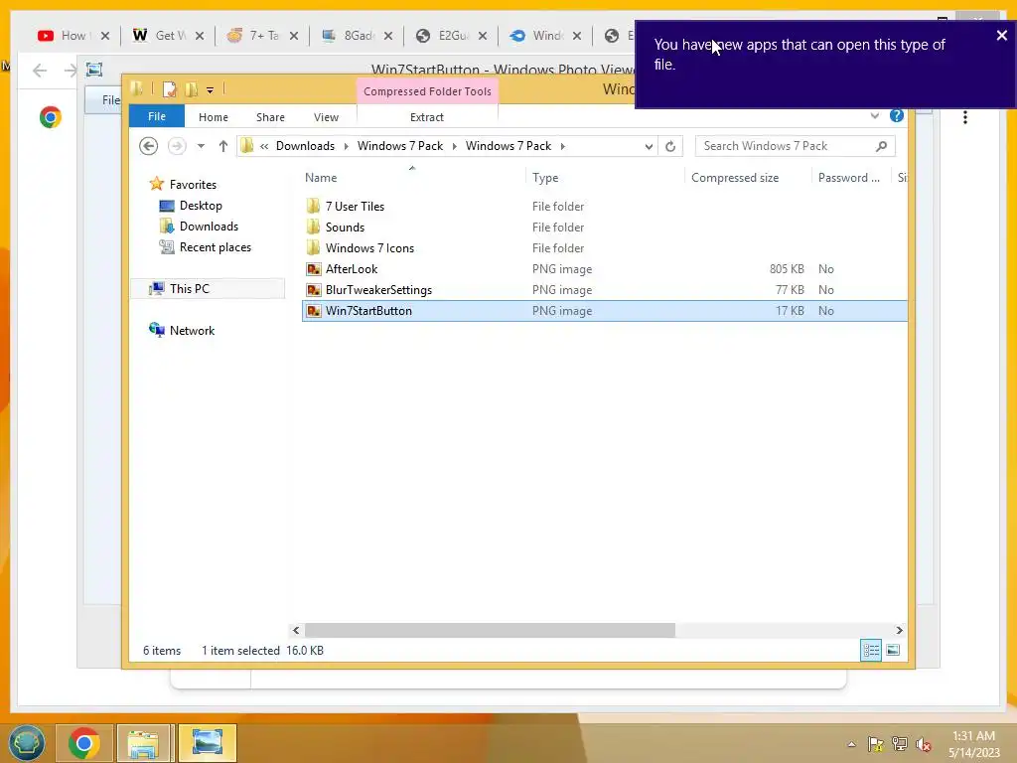Switch to the View ribbon tab
The image size is (1017, 763).
click(326, 117)
